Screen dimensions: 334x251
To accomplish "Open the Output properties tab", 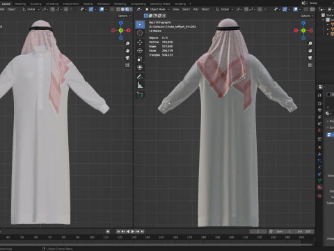I will 319,110.
